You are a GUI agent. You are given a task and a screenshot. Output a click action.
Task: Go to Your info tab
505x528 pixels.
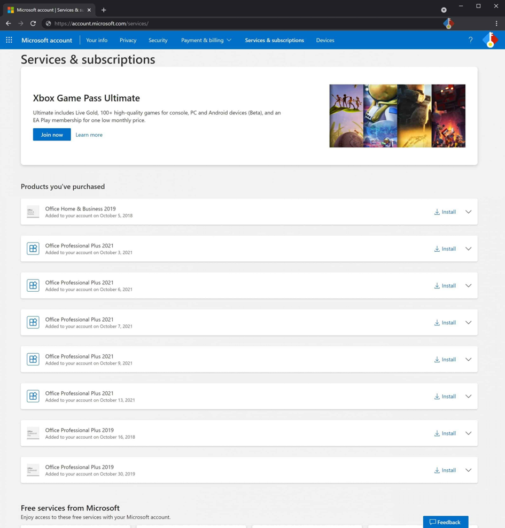[x=97, y=40]
